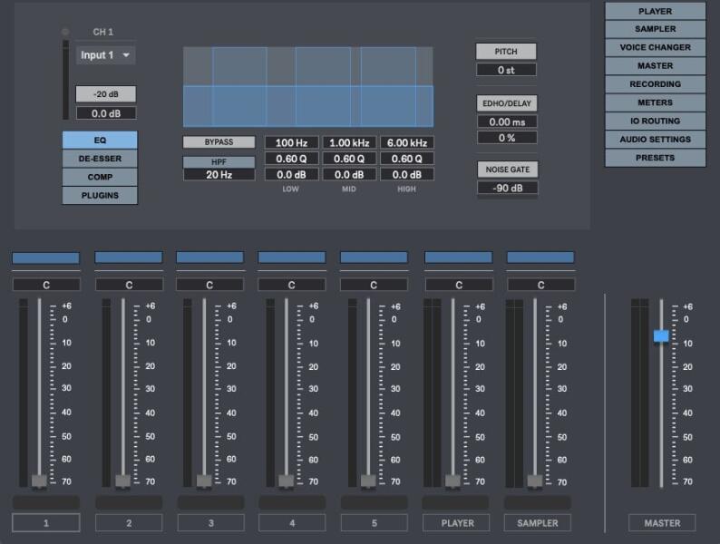Open the PLAYER panel
720x544 pixels.
(656, 11)
